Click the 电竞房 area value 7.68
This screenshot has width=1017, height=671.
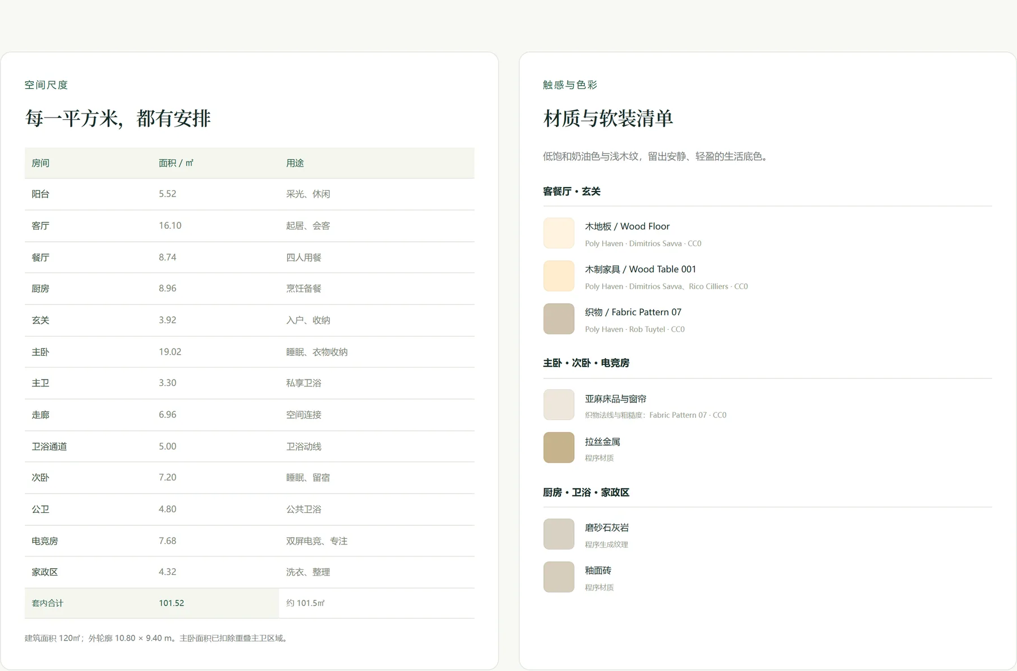167,541
